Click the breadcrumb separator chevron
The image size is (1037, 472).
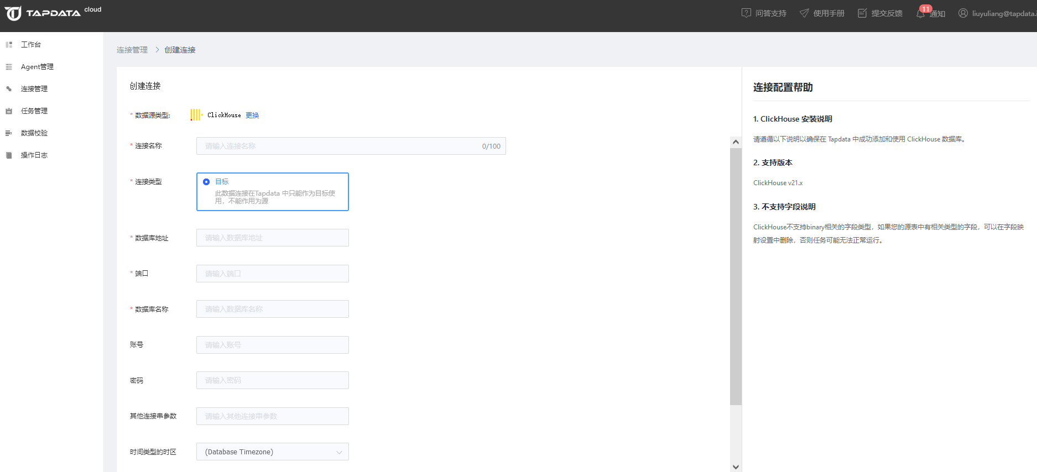157,50
